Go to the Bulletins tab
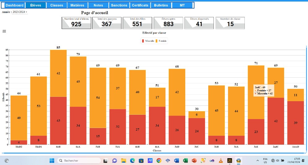The width and height of the screenshot is (308, 165). point(161,5)
